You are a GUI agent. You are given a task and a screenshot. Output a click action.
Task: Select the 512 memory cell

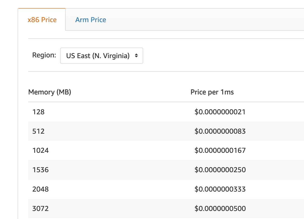coord(39,131)
